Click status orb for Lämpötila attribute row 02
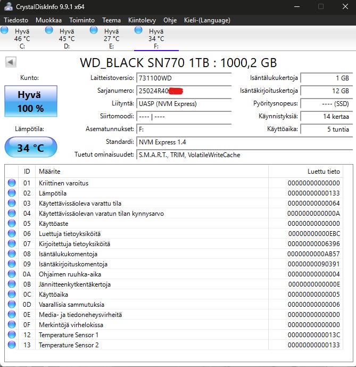The image size is (356, 367). point(12,193)
